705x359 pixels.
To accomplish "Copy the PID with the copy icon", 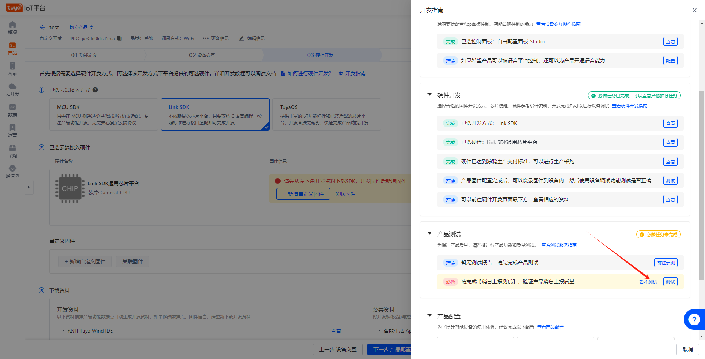I will 119,38.
